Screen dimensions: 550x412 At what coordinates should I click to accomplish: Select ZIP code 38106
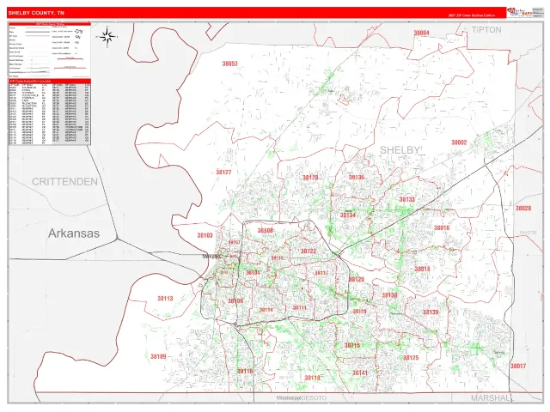(235, 301)
